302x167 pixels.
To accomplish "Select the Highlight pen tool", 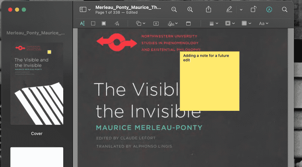I will [x=229, y=9].
